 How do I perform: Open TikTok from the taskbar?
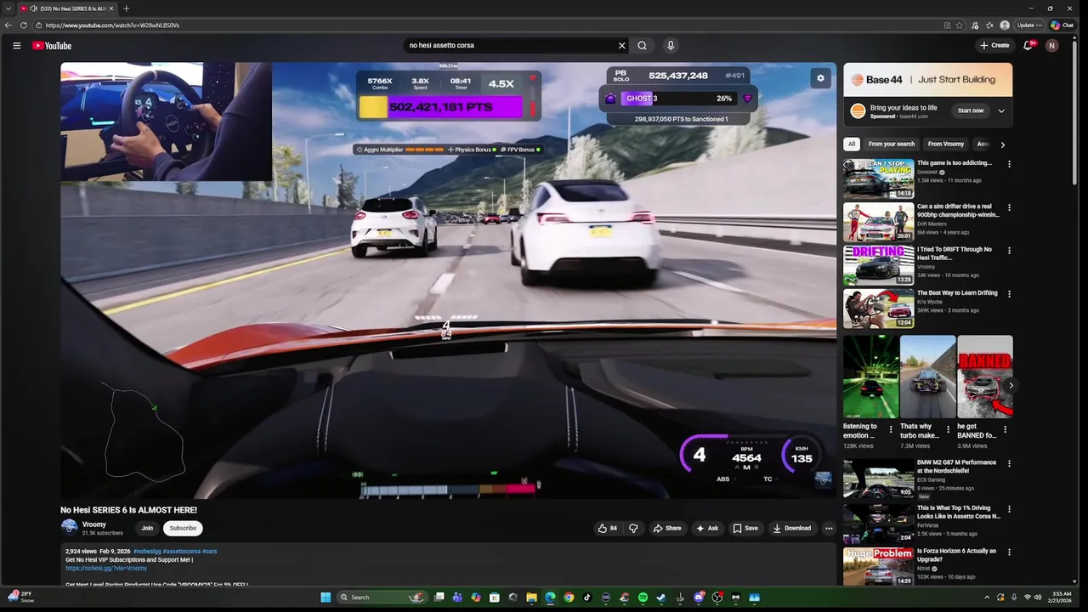point(587,598)
